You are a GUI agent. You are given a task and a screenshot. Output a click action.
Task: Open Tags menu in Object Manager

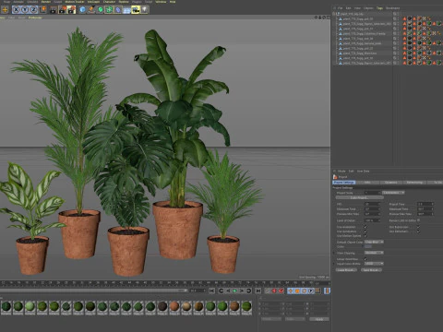click(x=379, y=8)
